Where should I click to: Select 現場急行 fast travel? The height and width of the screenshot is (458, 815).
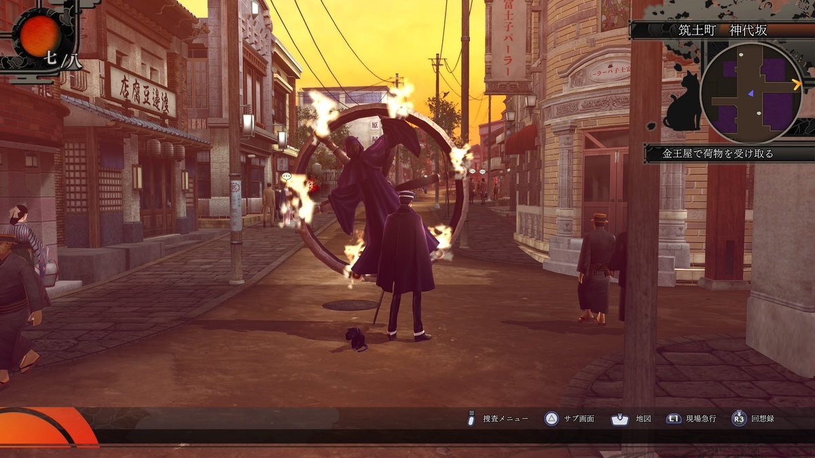pyautogui.click(x=701, y=419)
